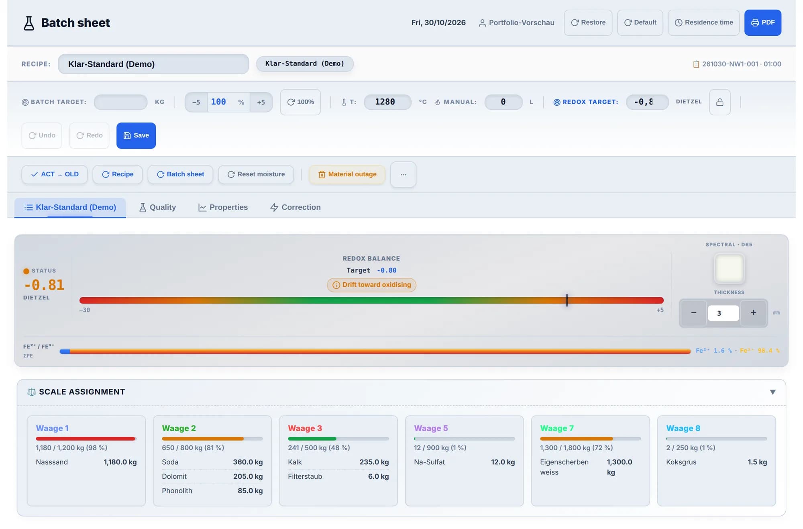The image size is (803, 529).
Task: Click the Default button
Action: coord(640,22)
